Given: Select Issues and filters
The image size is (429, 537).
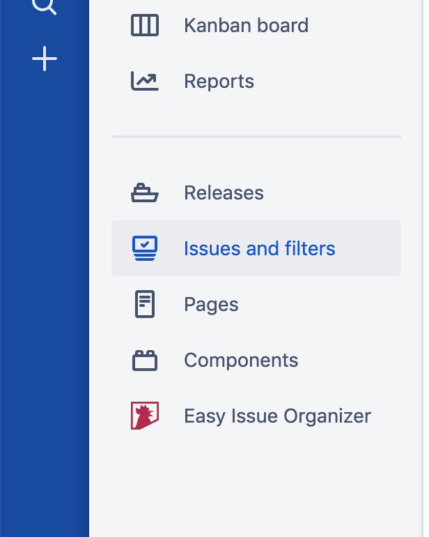Looking at the screenshot, I should pos(256,248).
